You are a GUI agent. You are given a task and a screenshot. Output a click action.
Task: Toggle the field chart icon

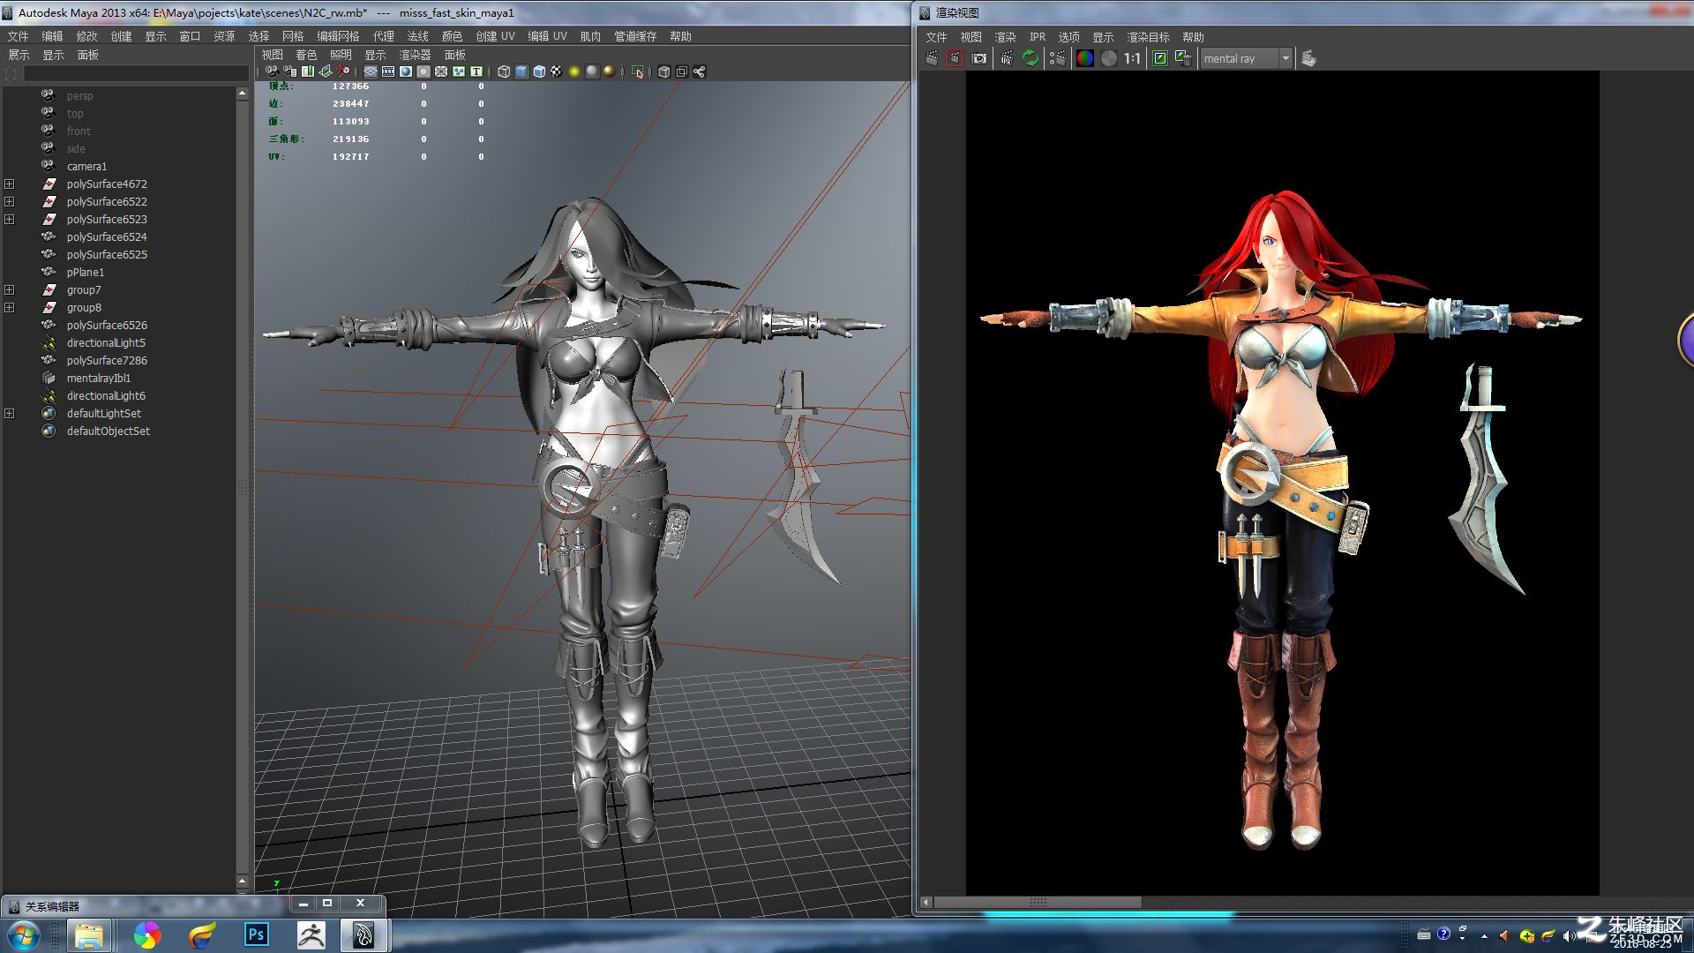441,71
